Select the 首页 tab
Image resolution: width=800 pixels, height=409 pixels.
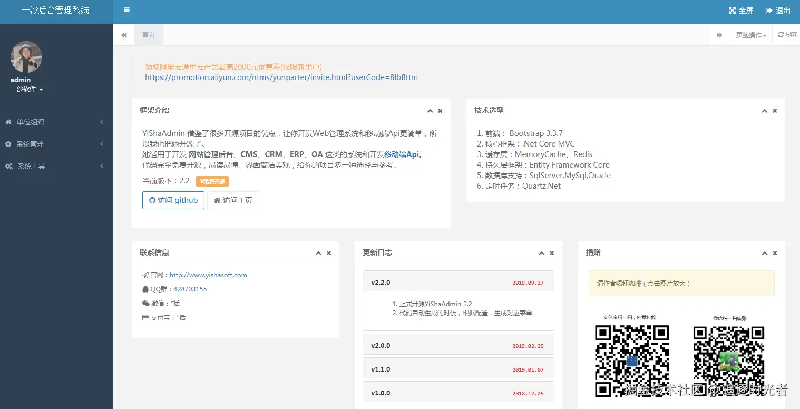point(149,35)
